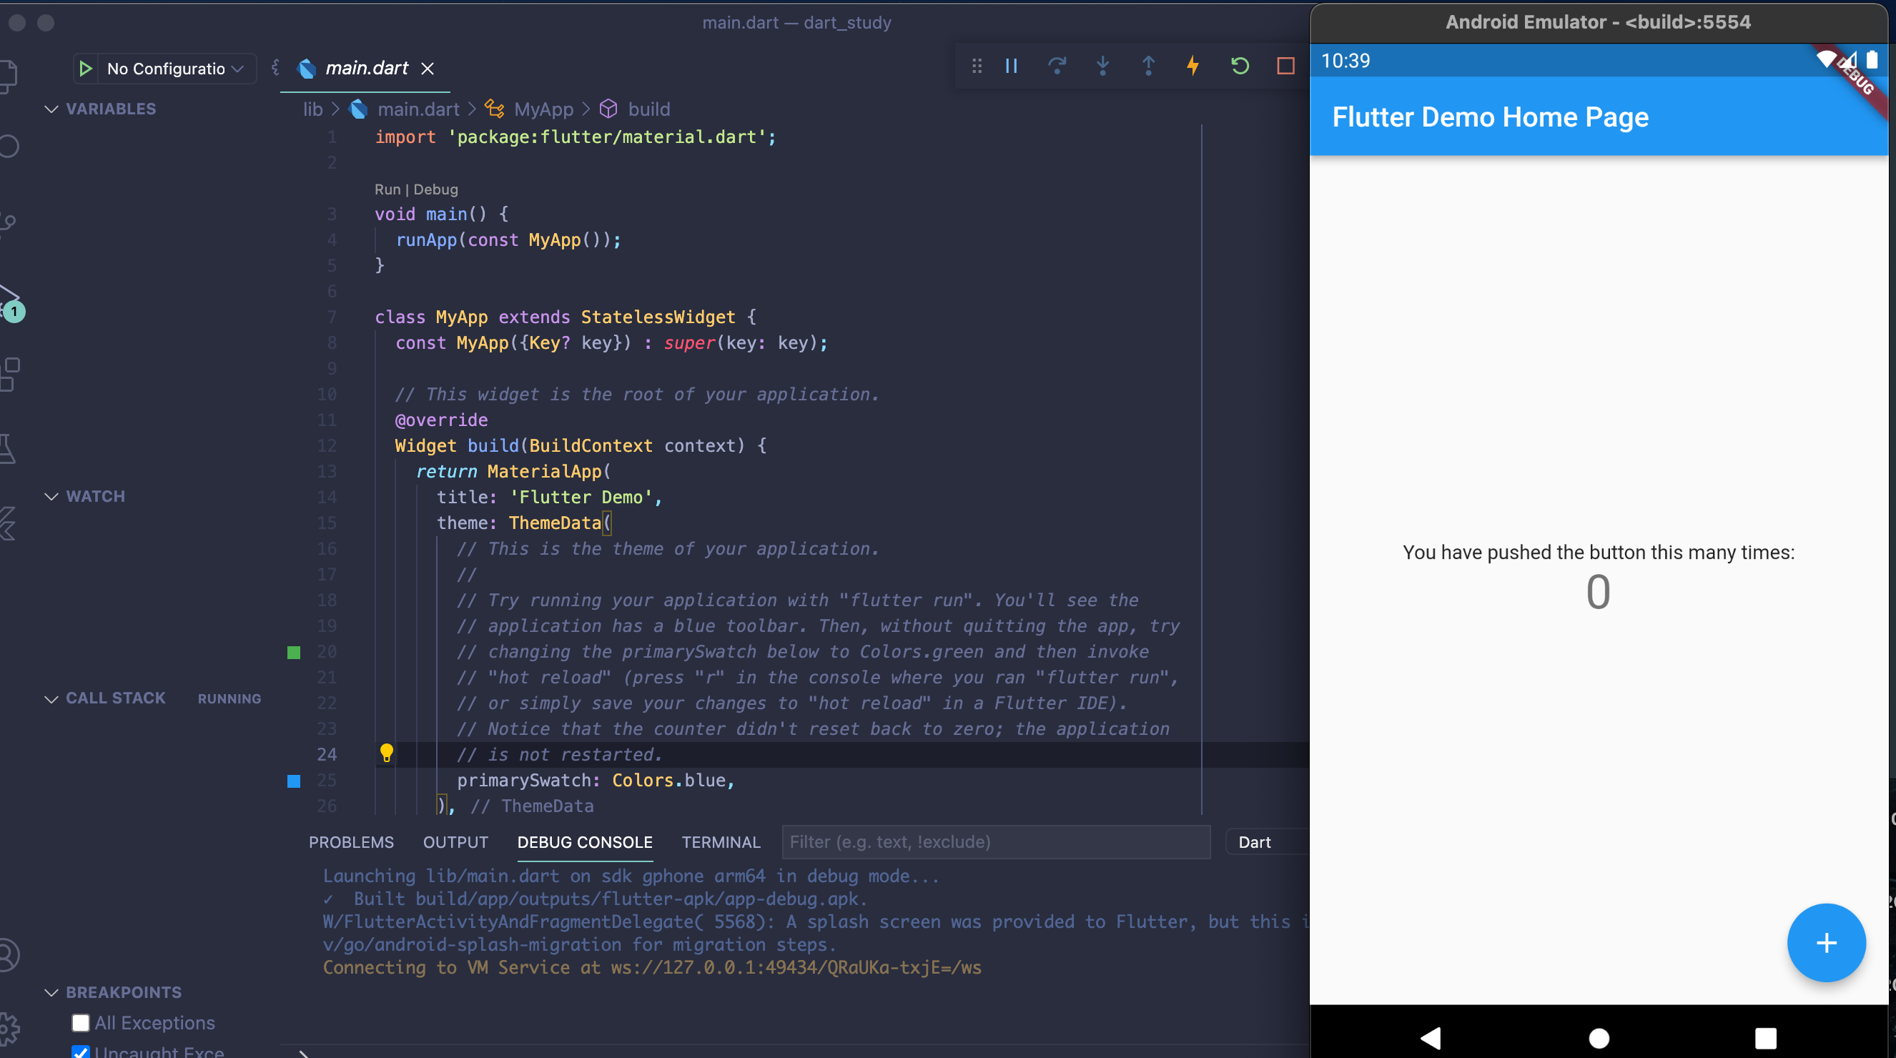This screenshot has width=1896, height=1058.
Task: Restart the debug session
Action: 1240,66
